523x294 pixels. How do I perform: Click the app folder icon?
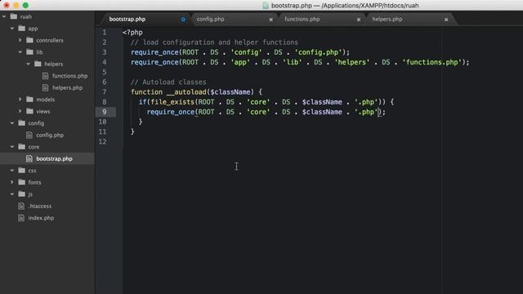(22, 29)
